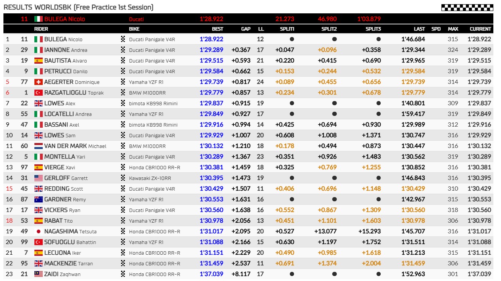Click rider name BAUTISTA Alvaro
501x281 pixels.
(x=65, y=61)
